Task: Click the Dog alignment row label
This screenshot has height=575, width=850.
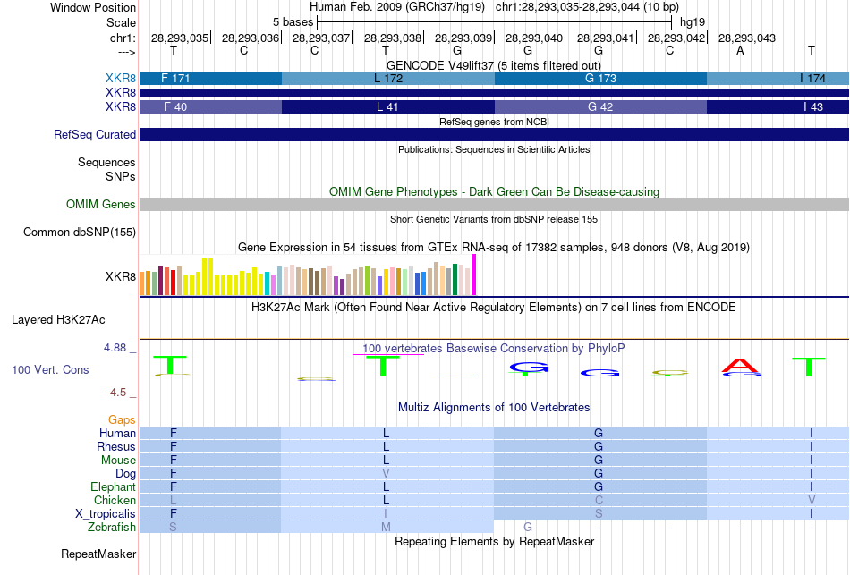Action: 125,474
